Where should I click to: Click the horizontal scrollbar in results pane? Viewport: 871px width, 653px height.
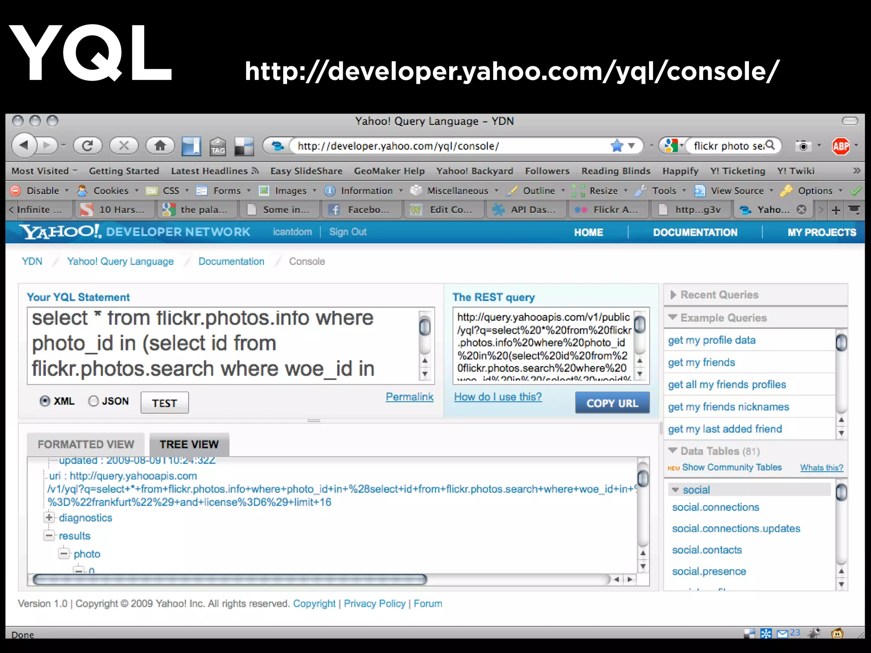[230, 579]
